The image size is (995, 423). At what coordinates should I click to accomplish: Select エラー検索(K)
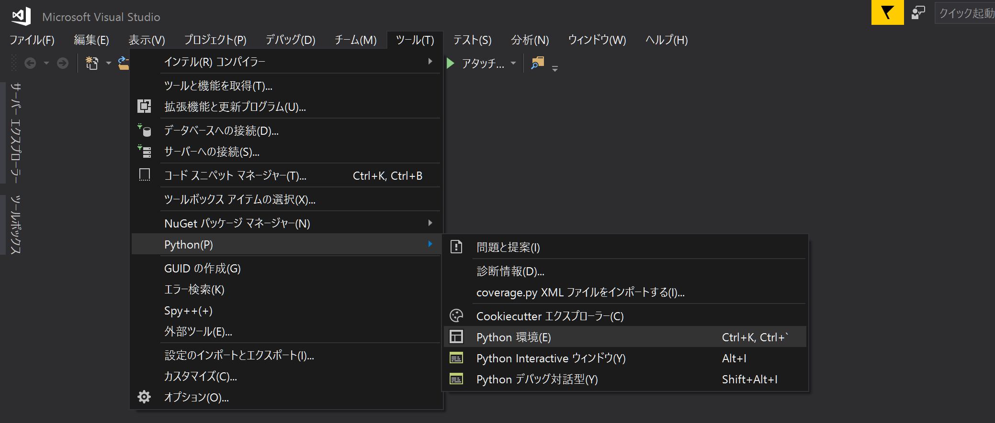click(286, 289)
